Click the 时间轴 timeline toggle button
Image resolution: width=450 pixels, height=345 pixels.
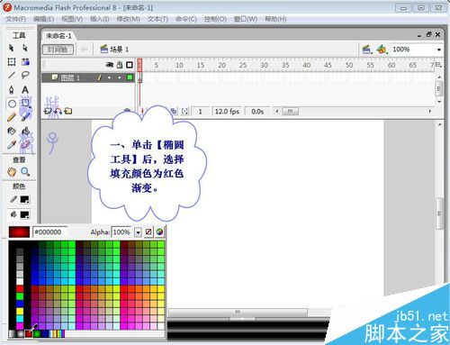[58, 50]
